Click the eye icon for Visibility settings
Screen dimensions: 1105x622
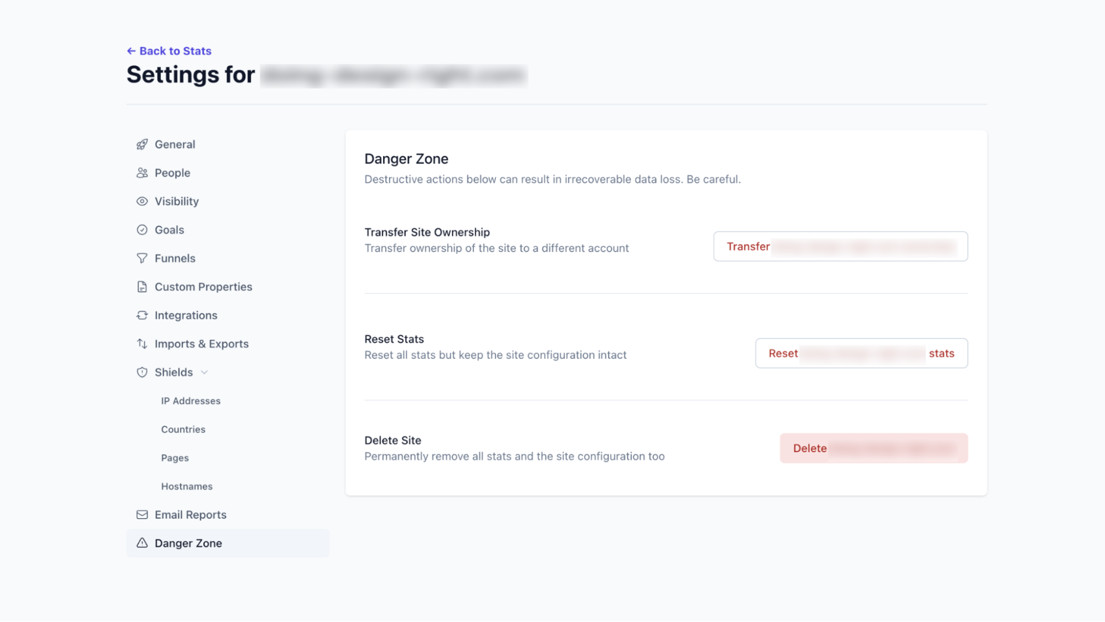coord(142,201)
